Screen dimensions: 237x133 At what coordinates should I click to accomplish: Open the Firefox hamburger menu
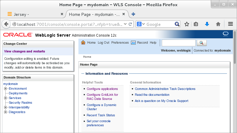point(231,24)
